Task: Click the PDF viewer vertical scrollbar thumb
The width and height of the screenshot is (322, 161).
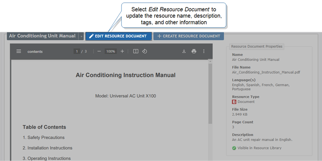Action: (210, 94)
